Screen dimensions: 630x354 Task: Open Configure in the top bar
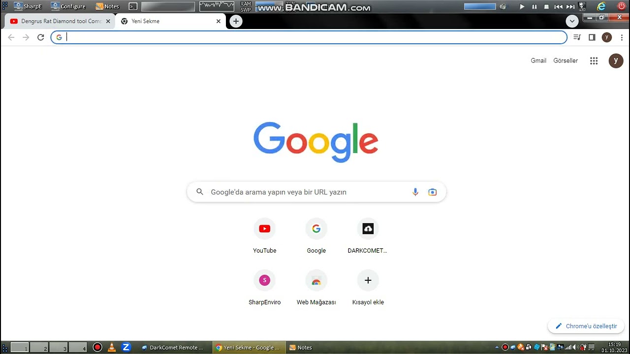point(68,6)
